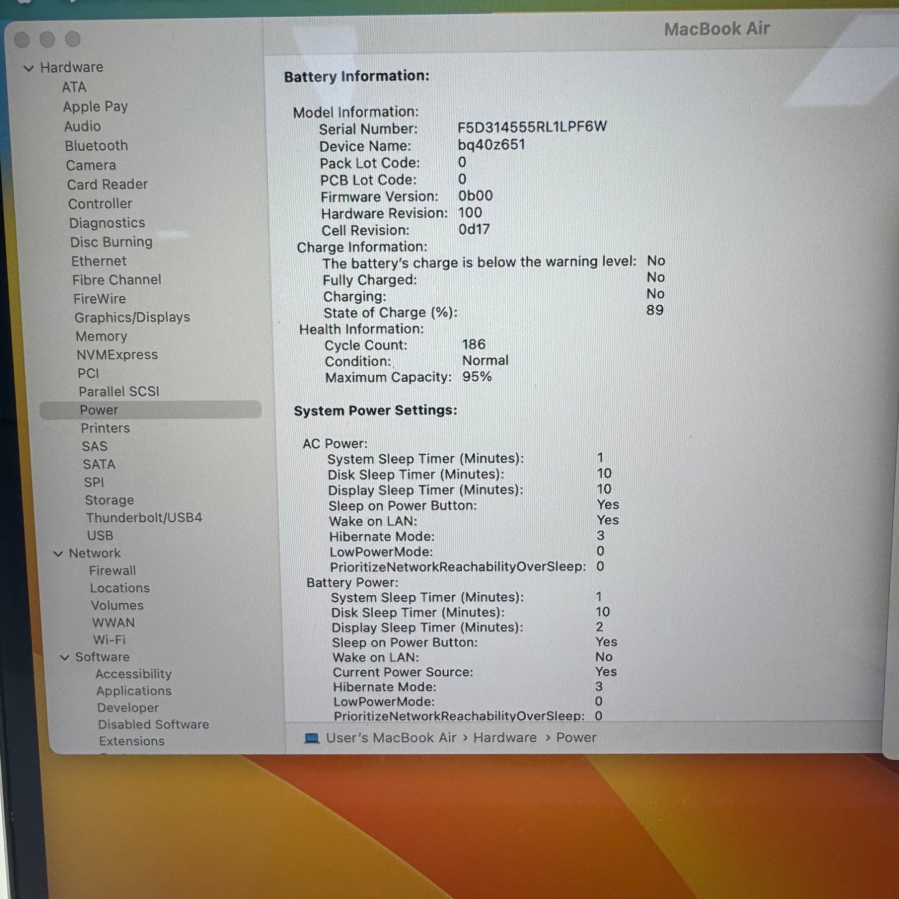Viewport: 899px width, 899px height.
Task: Select Disabled Software entry
Action: (x=154, y=724)
